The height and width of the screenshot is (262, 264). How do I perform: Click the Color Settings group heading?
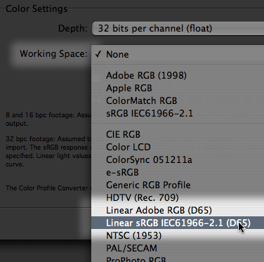(37, 9)
